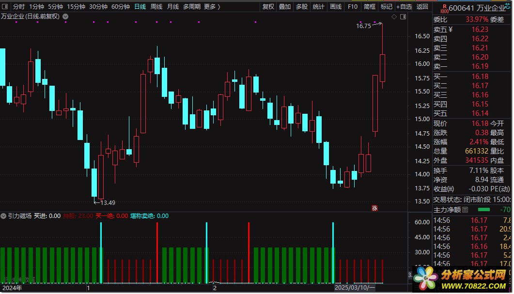Click the 芯 chip tag icon

[x=508, y=7]
